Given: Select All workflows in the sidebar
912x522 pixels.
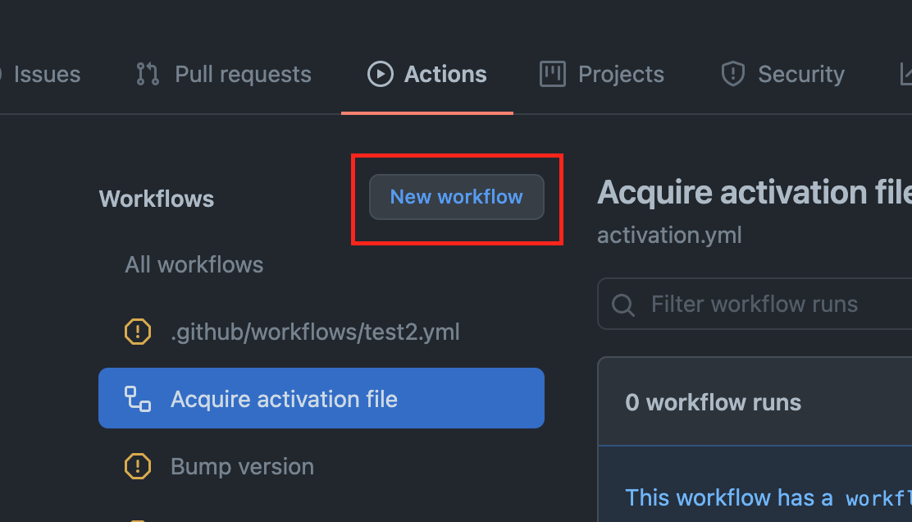Looking at the screenshot, I should 194,264.
